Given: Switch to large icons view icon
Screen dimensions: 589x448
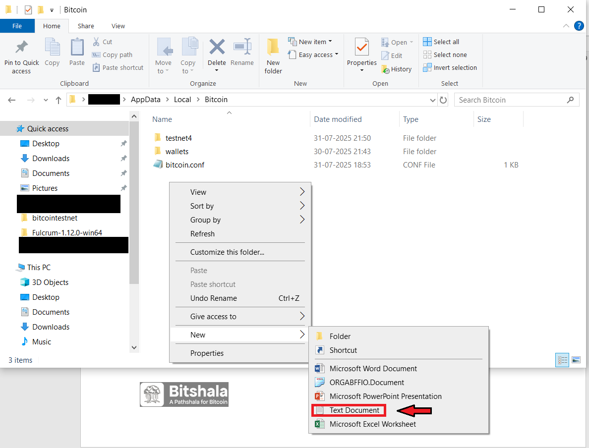Looking at the screenshot, I should pyautogui.click(x=576, y=360).
